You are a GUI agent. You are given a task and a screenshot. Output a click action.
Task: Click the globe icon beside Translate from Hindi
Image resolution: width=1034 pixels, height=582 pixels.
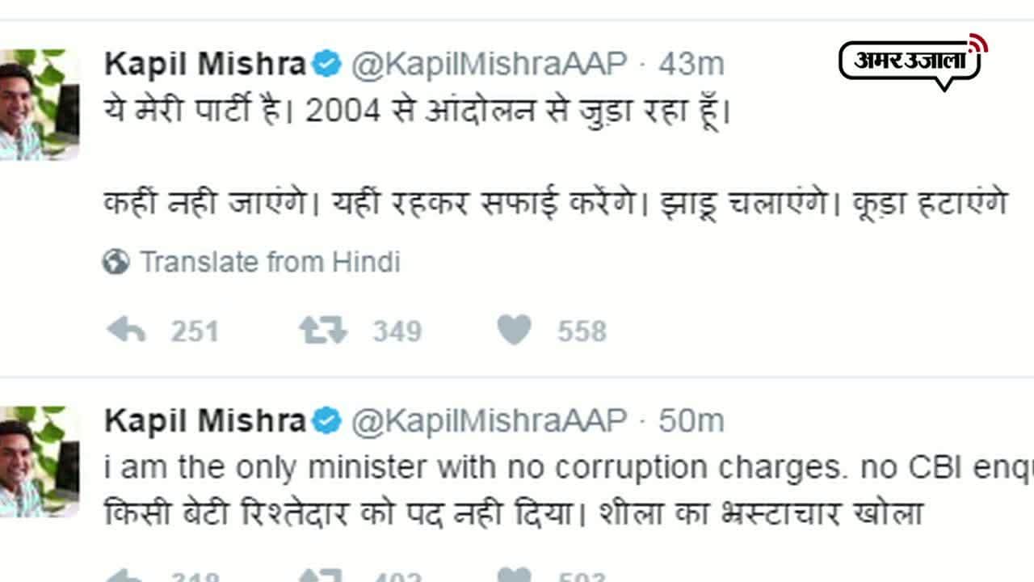[116, 262]
